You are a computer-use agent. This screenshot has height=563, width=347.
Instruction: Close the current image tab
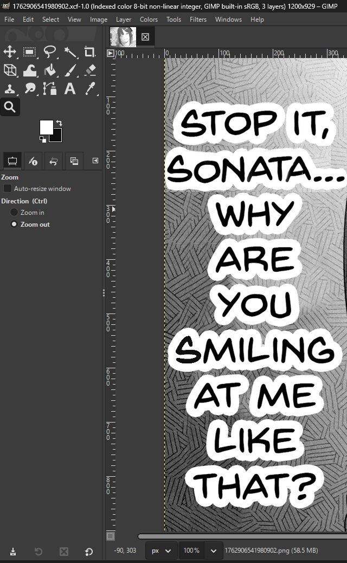pos(145,37)
